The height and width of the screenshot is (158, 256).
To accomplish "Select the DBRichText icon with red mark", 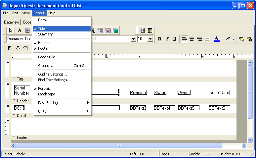I will [108, 30].
